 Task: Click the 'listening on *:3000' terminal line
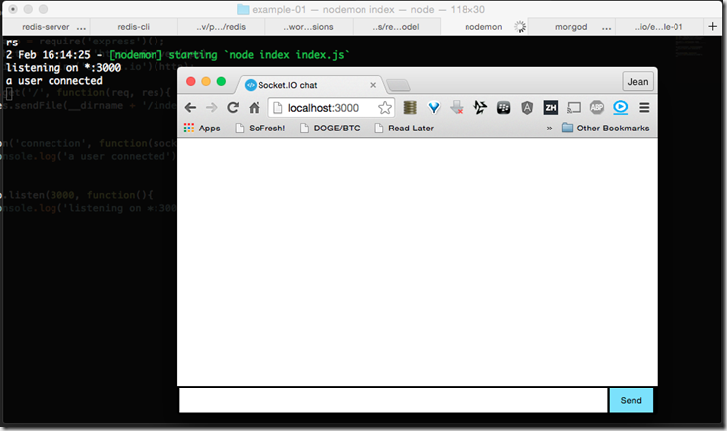tap(63, 68)
